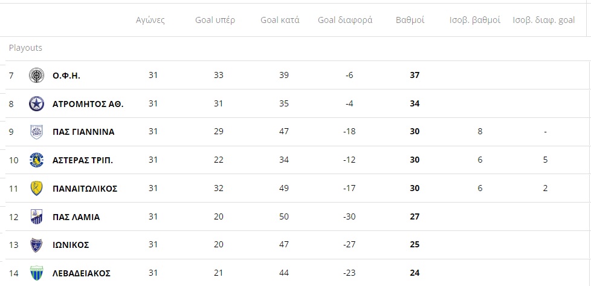Click the ΠΑΝΑΙΤΩΛΙΚΟΣ team name

coord(85,188)
